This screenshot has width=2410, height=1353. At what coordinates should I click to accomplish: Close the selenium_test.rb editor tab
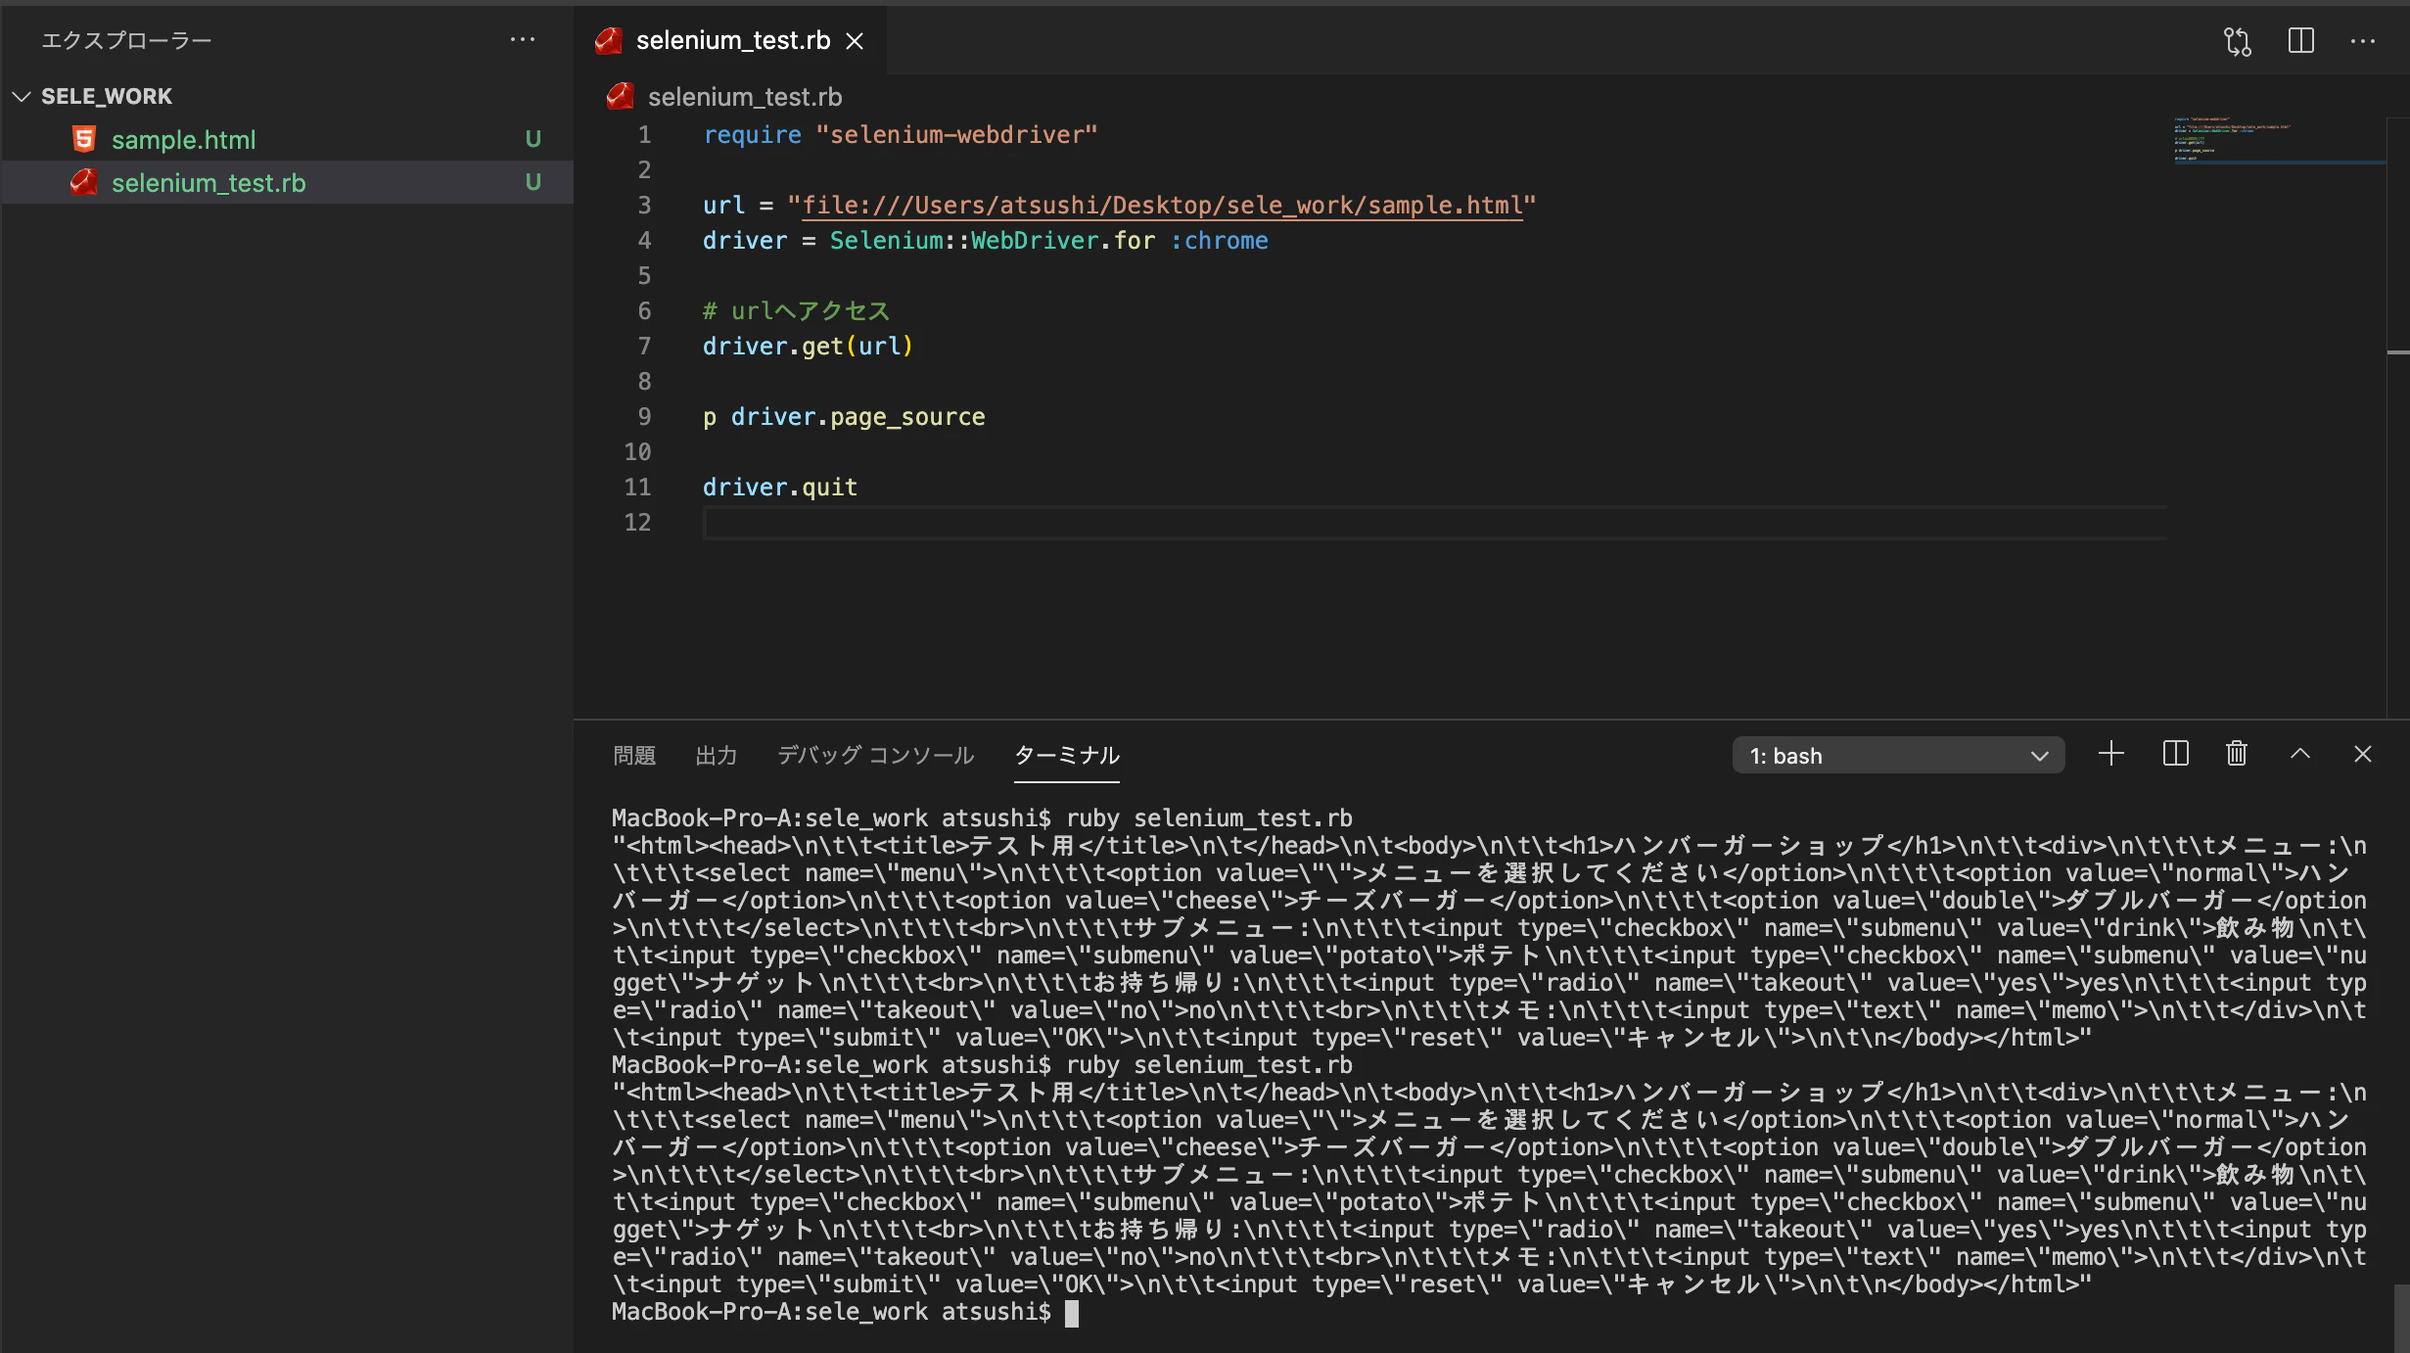[x=855, y=41]
